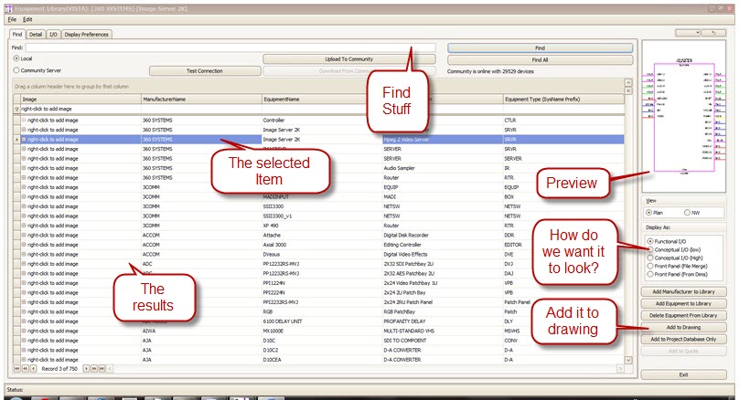The image size is (739, 400).
Task: Click Upload To Community
Action: point(349,59)
